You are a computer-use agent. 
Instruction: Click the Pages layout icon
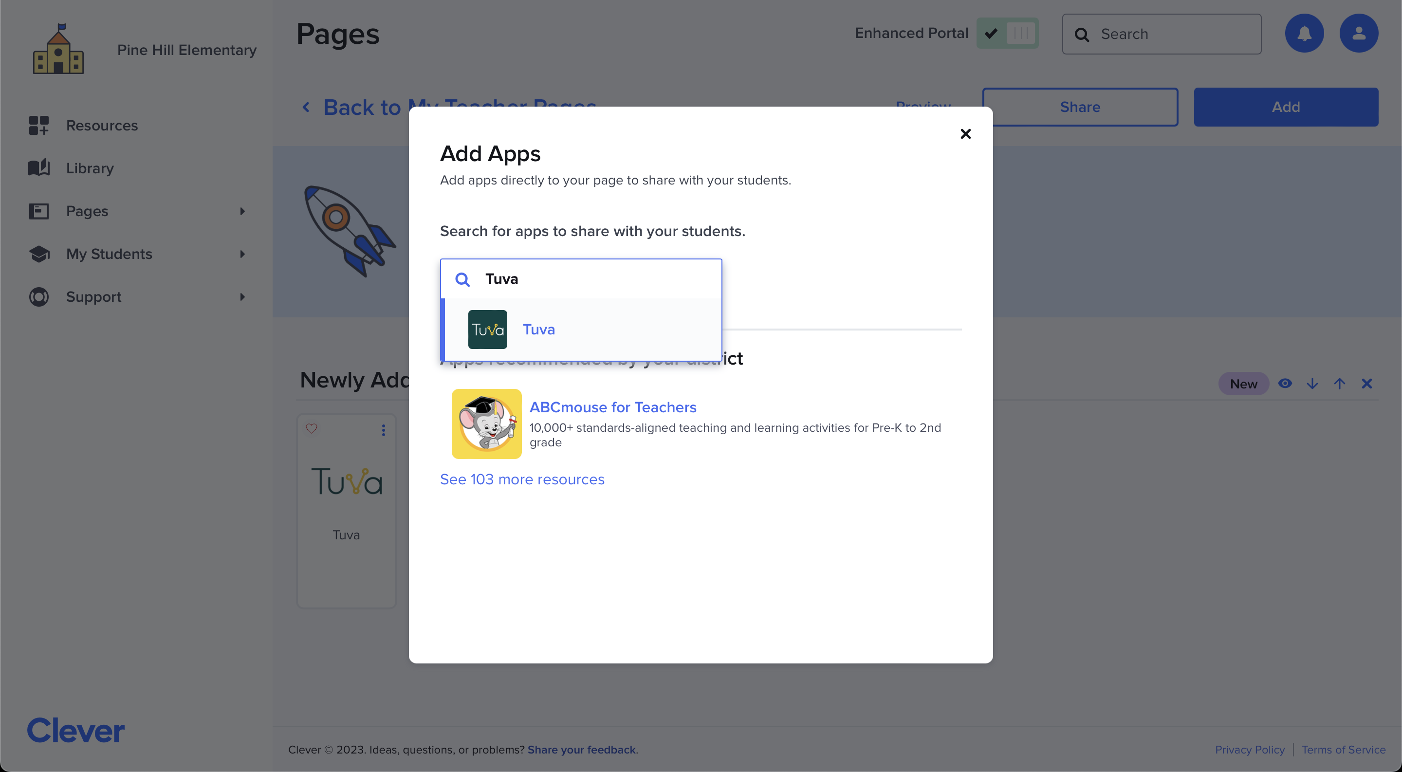tap(38, 211)
